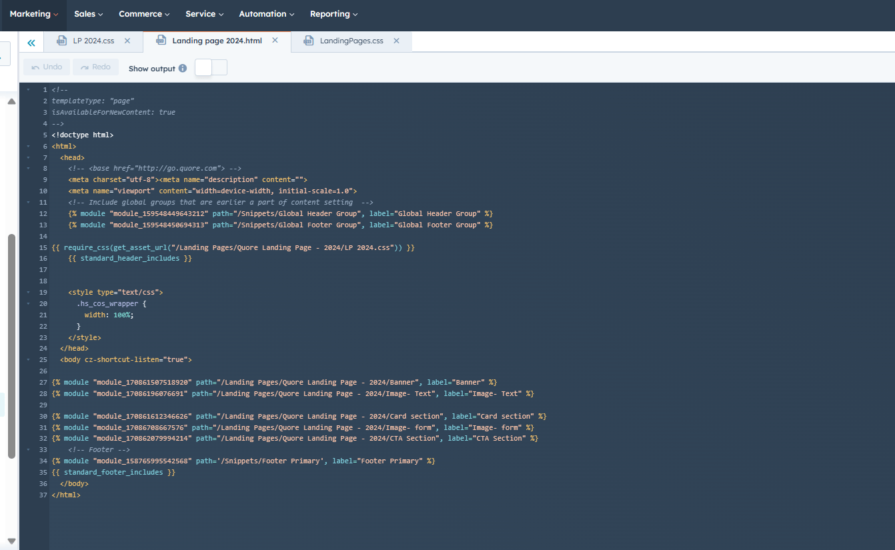Click the file icon on LP 2024.css tab

click(x=62, y=41)
